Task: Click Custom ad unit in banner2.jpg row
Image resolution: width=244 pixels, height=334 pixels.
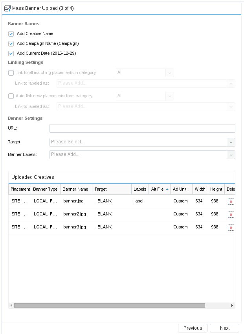Action: (181, 214)
